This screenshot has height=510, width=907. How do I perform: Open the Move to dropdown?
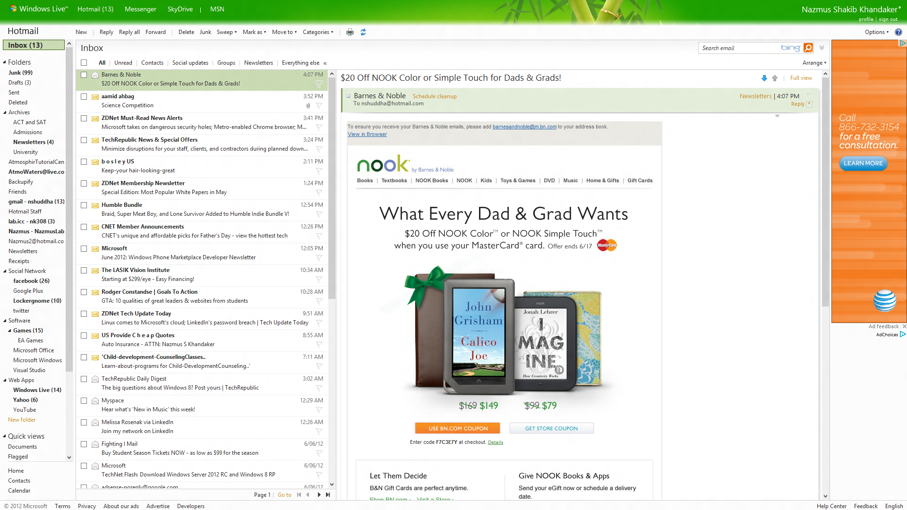(x=284, y=32)
